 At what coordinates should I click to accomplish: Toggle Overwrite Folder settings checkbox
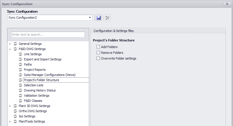click(98, 58)
